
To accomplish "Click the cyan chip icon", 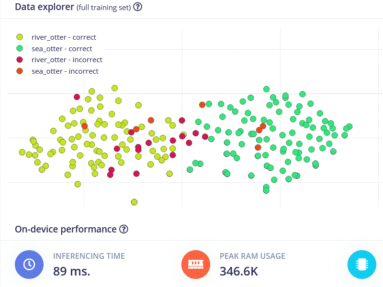I will click(x=361, y=264).
